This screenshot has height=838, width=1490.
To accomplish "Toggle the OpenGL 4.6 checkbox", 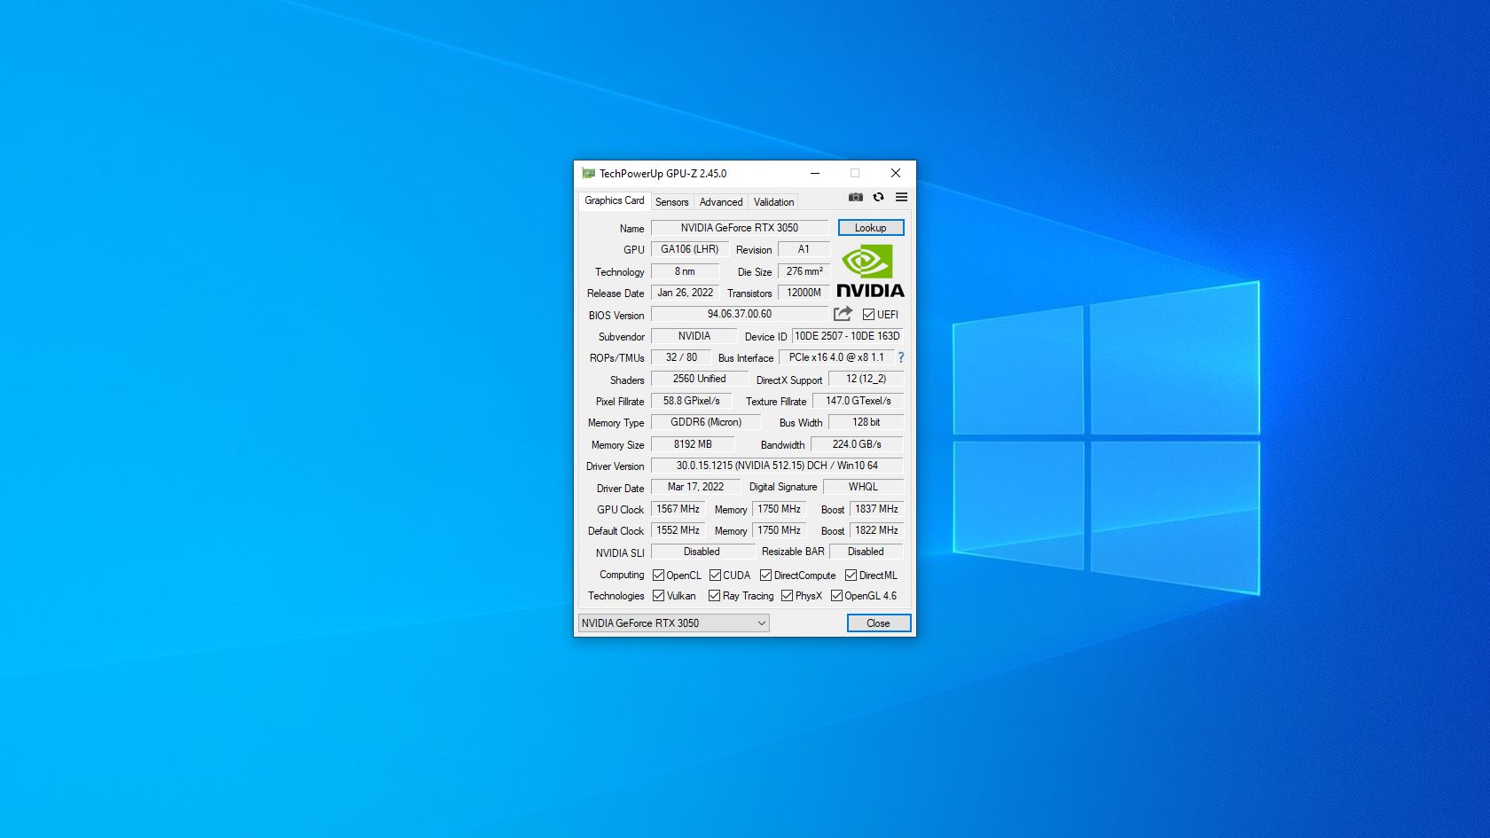I will point(837,596).
